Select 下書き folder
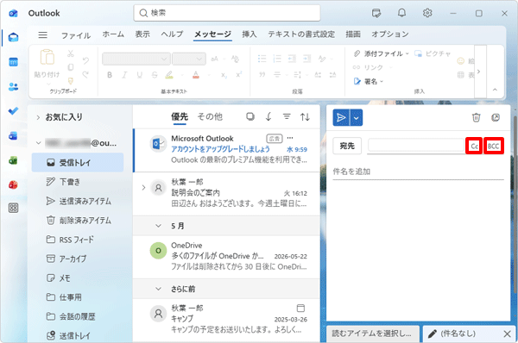Screen dimensions: 518x343 pos(78,182)
